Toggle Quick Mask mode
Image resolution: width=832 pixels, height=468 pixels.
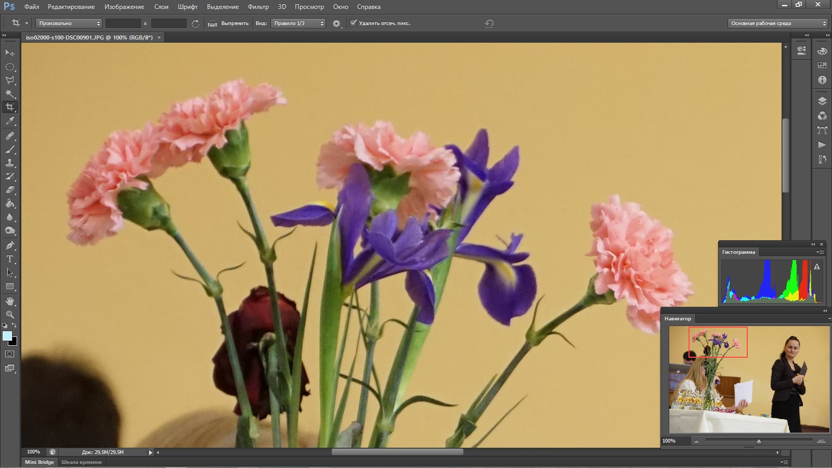point(10,354)
